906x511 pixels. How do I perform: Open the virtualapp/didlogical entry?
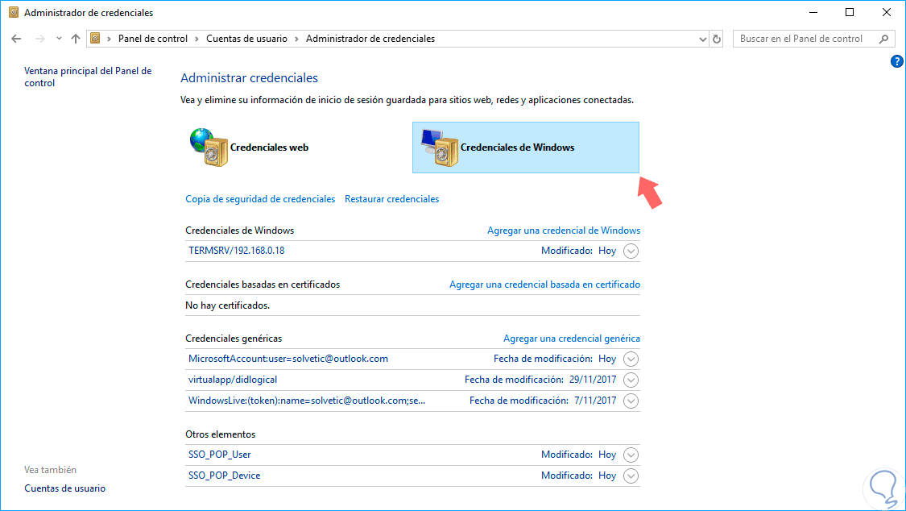tap(233, 380)
